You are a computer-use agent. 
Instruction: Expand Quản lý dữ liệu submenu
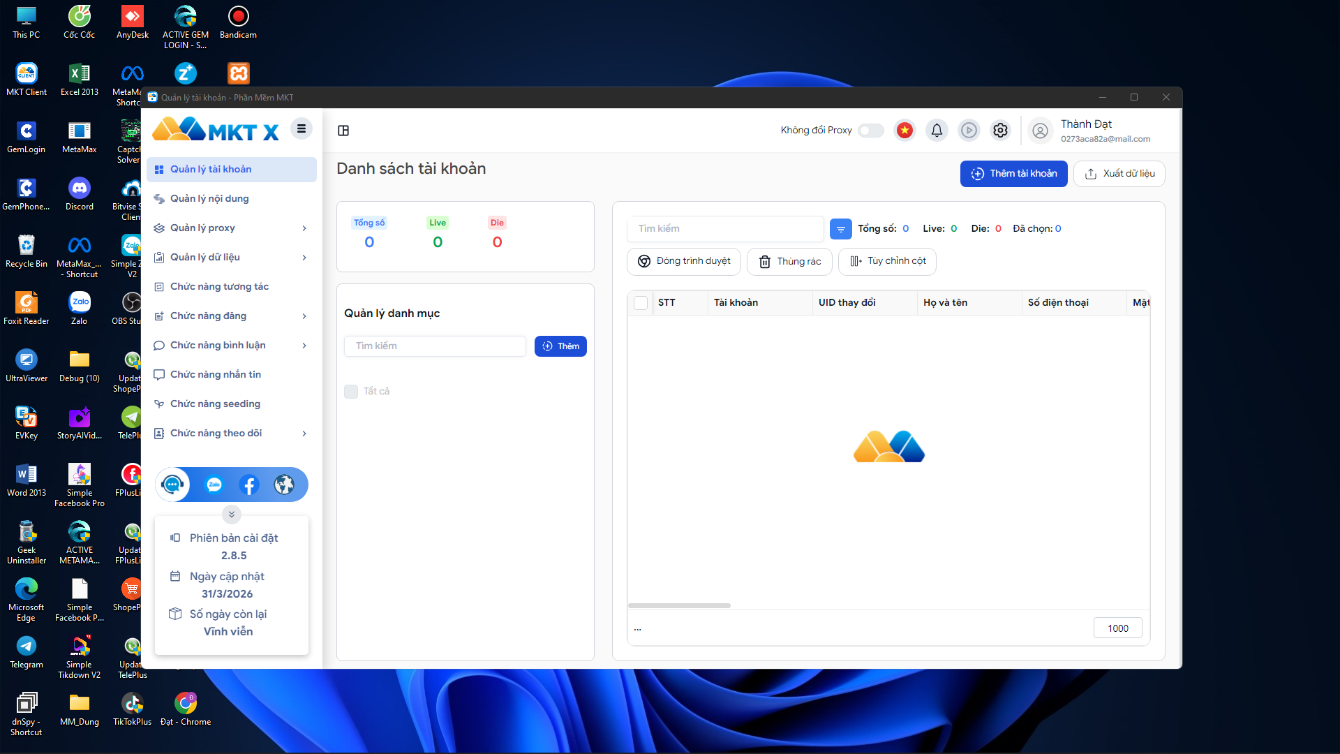coord(304,258)
